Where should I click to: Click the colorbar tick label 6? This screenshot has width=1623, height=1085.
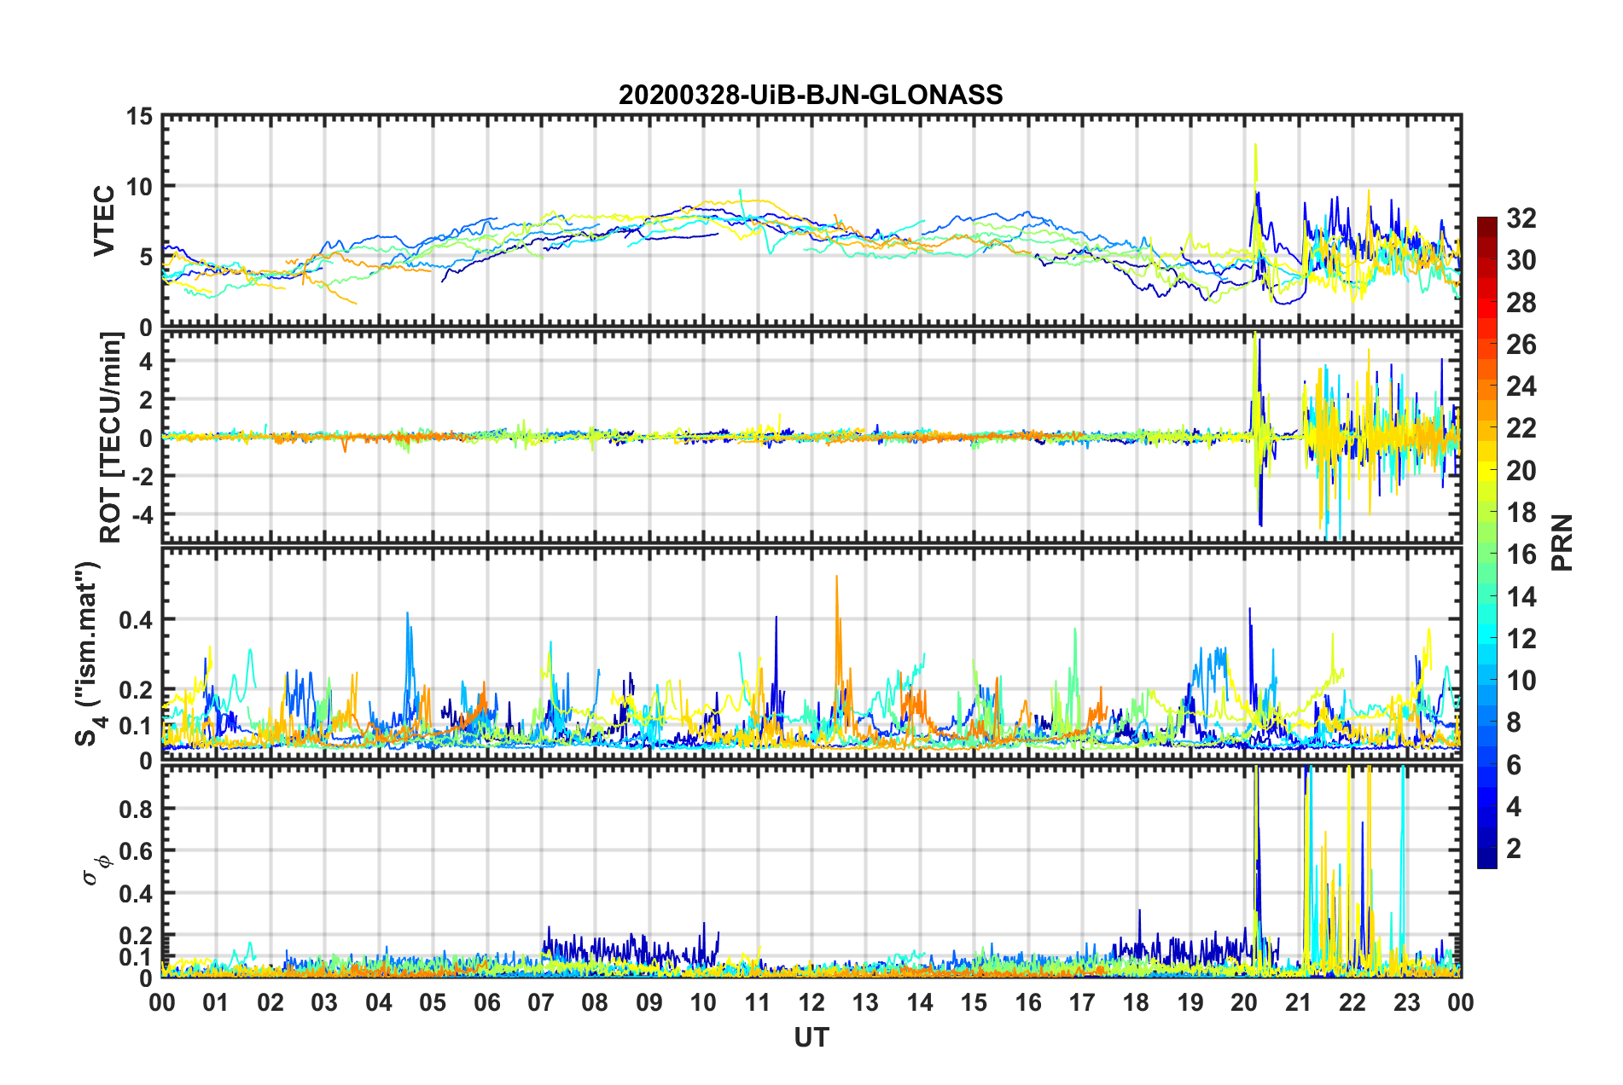coord(1514,765)
